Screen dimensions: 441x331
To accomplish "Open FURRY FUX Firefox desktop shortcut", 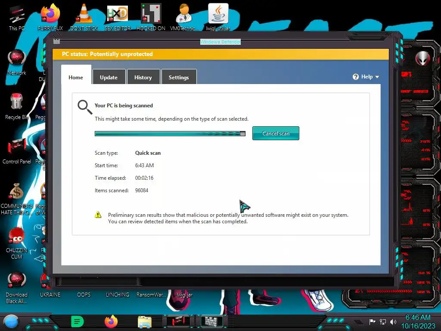I will point(50,17).
